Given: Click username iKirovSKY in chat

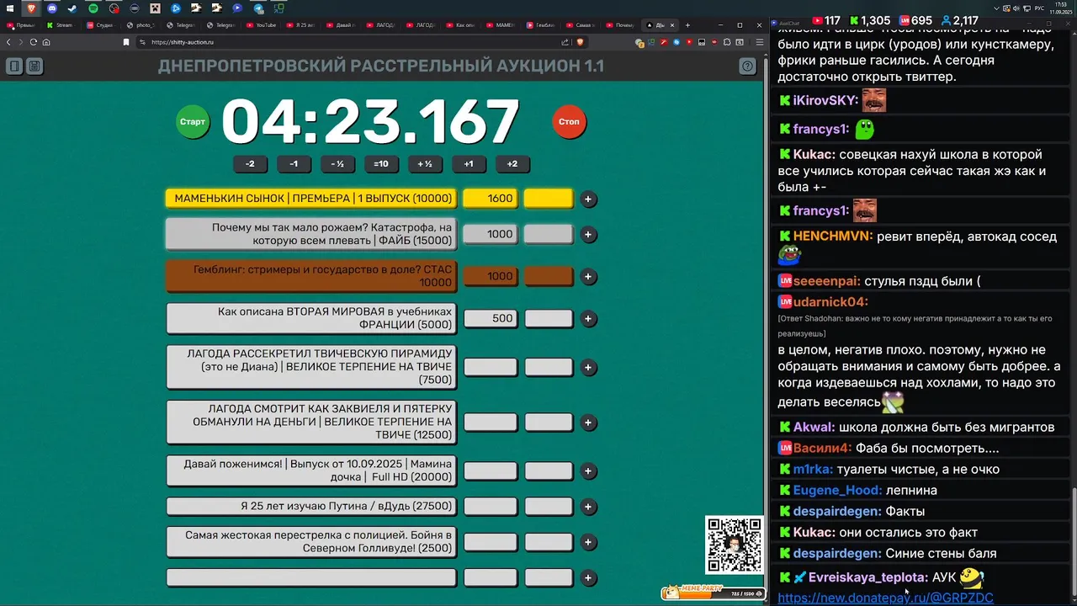Looking at the screenshot, I should 825,100.
